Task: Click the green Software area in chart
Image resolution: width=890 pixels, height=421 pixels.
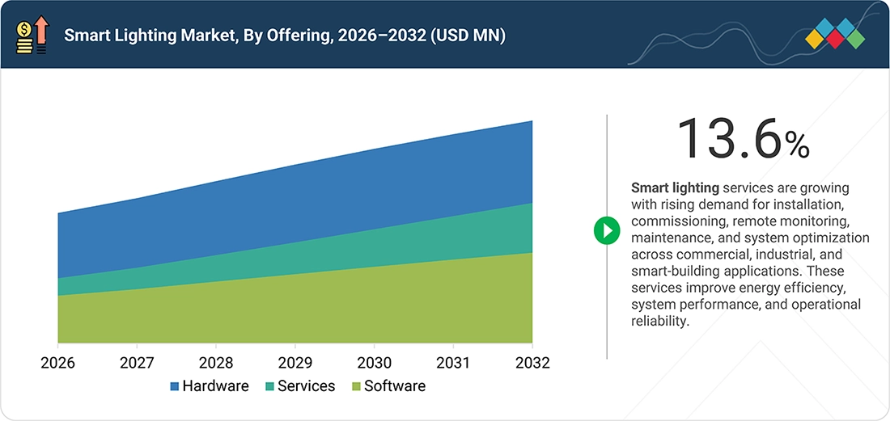Action: pyautogui.click(x=295, y=309)
